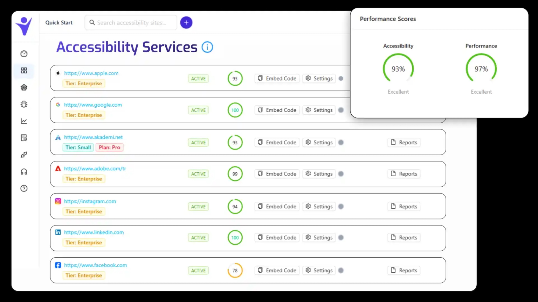Open the integrations plug icon
Screen dimensions: 538x302
[24, 154]
